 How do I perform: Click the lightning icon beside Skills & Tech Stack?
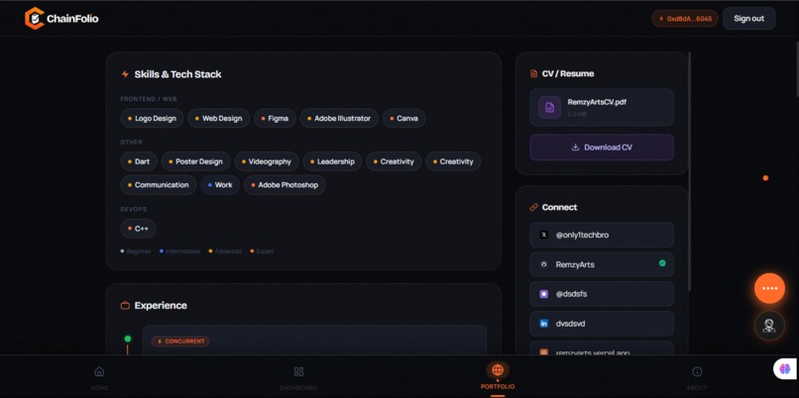point(125,74)
